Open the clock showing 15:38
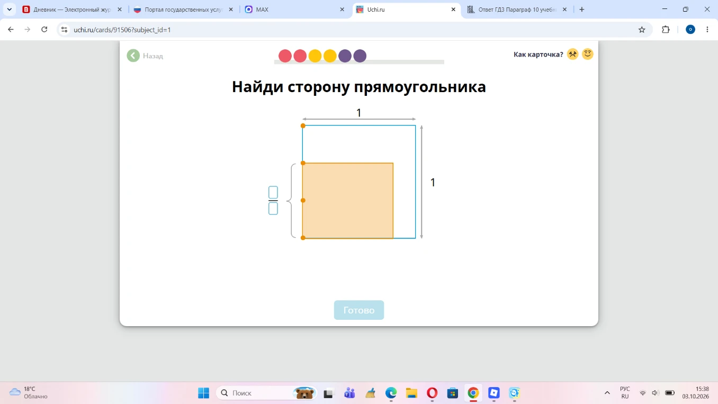718x404 pixels. pyautogui.click(x=695, y=392)
